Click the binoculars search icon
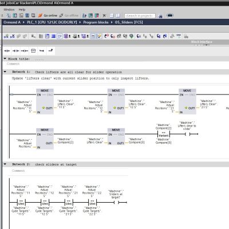The height and width of the screenshot is (229, 229). [x=160, y=16]
